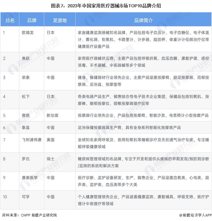Click the chart title 图表7
The width and height of the screenshot is (212, 221).
(x=106, y=6)
